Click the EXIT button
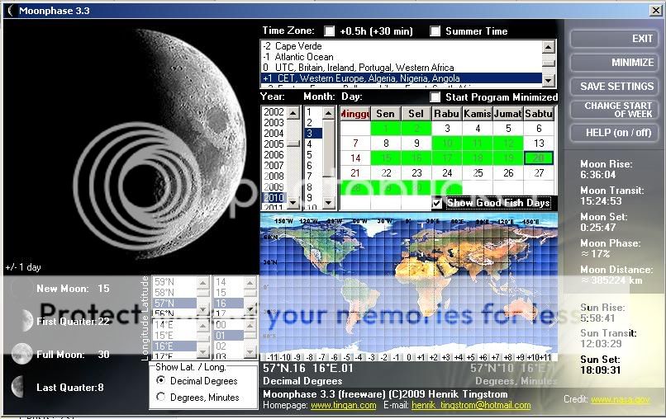This screenshot has width=666, height=419. coord(614,39)
